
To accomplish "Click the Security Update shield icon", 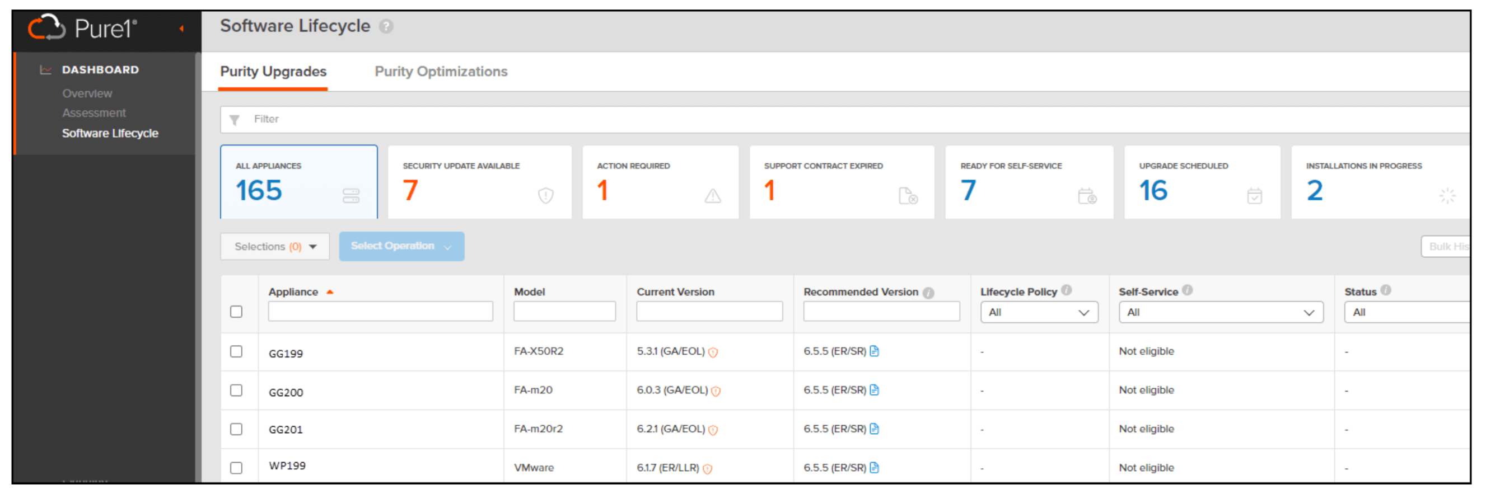I will 546,196.
